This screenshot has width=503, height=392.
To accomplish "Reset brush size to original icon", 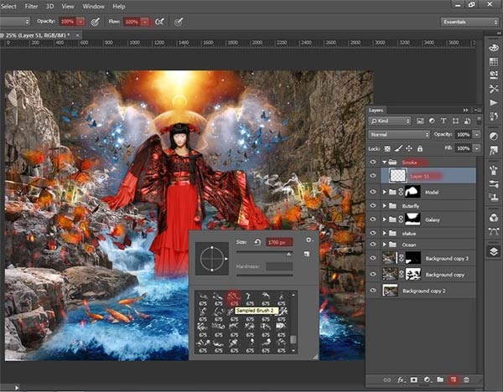I will [257, 242].
